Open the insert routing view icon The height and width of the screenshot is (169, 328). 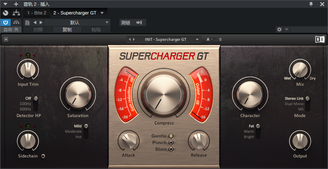click(16, 13)
